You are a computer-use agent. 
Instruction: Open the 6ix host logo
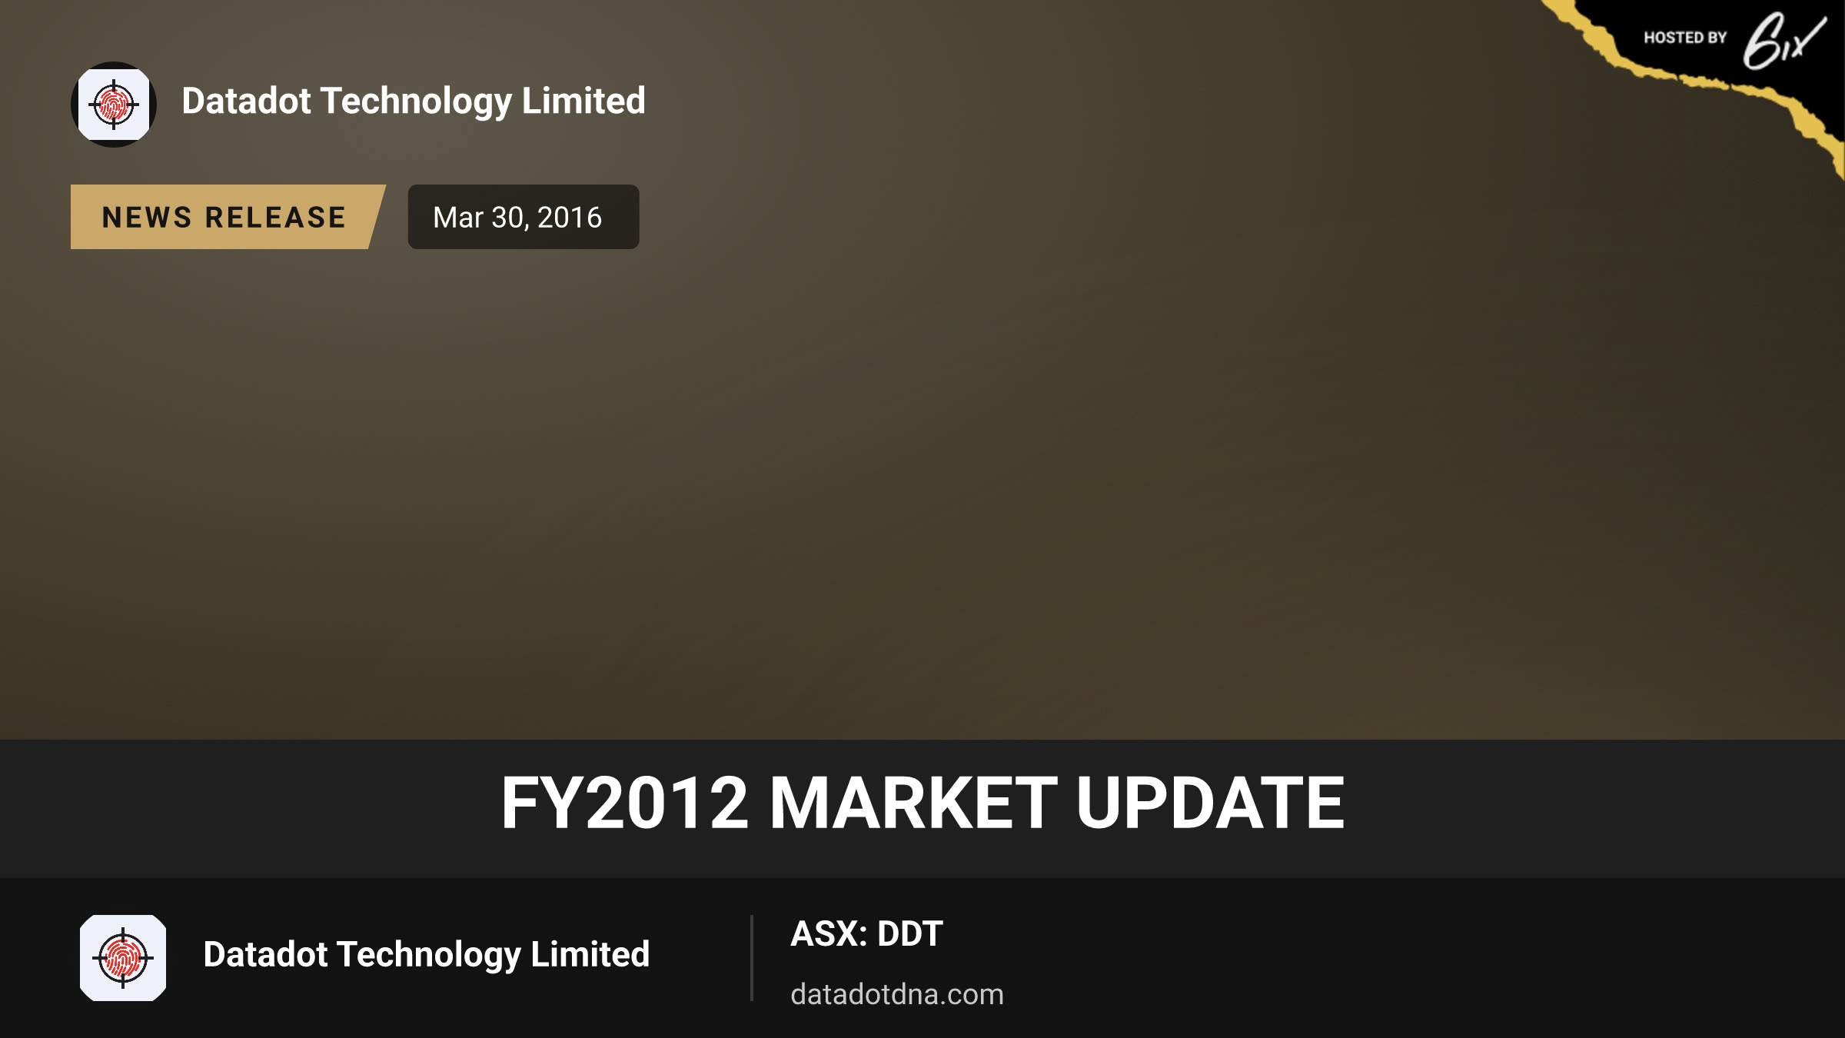coord(1783,41)
